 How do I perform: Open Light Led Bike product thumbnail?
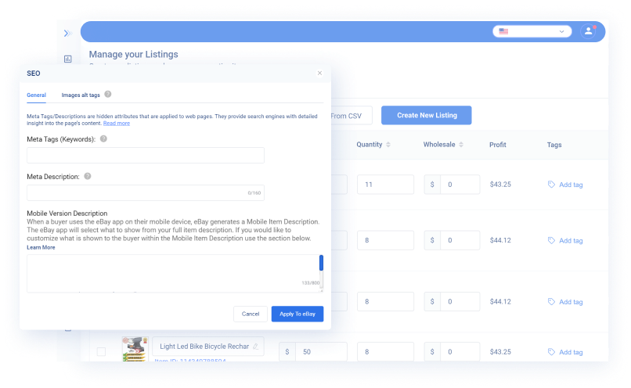(135, 349)
